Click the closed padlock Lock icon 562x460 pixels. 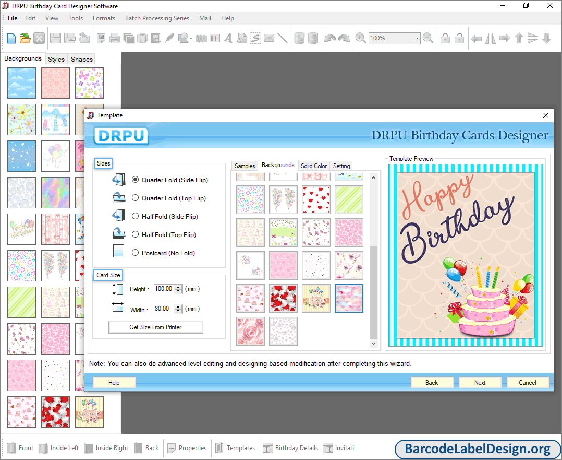(x=445, y=38)
